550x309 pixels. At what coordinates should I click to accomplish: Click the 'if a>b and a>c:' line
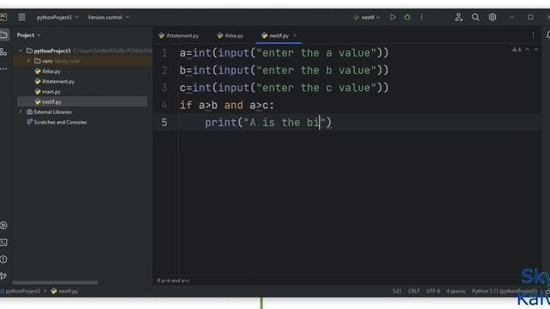click(227, 105)
